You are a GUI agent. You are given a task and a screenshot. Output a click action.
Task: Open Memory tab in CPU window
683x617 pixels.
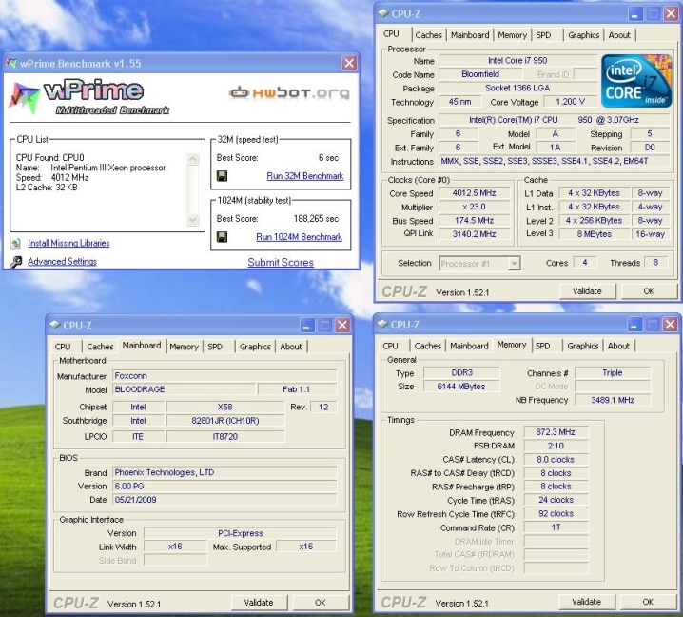pyautogui.click(x=512, y=35)
